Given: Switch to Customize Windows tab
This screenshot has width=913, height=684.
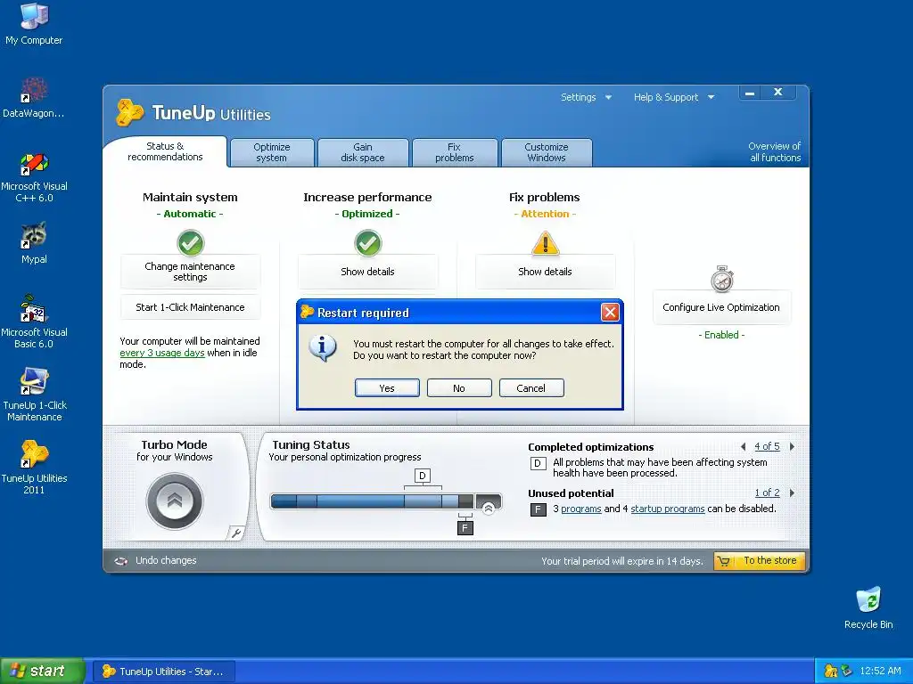Looking at the screenshot, I should coord(547,152).
